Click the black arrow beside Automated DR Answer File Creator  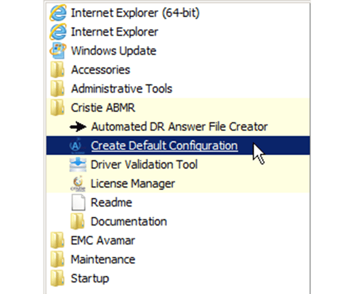pos(78,126)
